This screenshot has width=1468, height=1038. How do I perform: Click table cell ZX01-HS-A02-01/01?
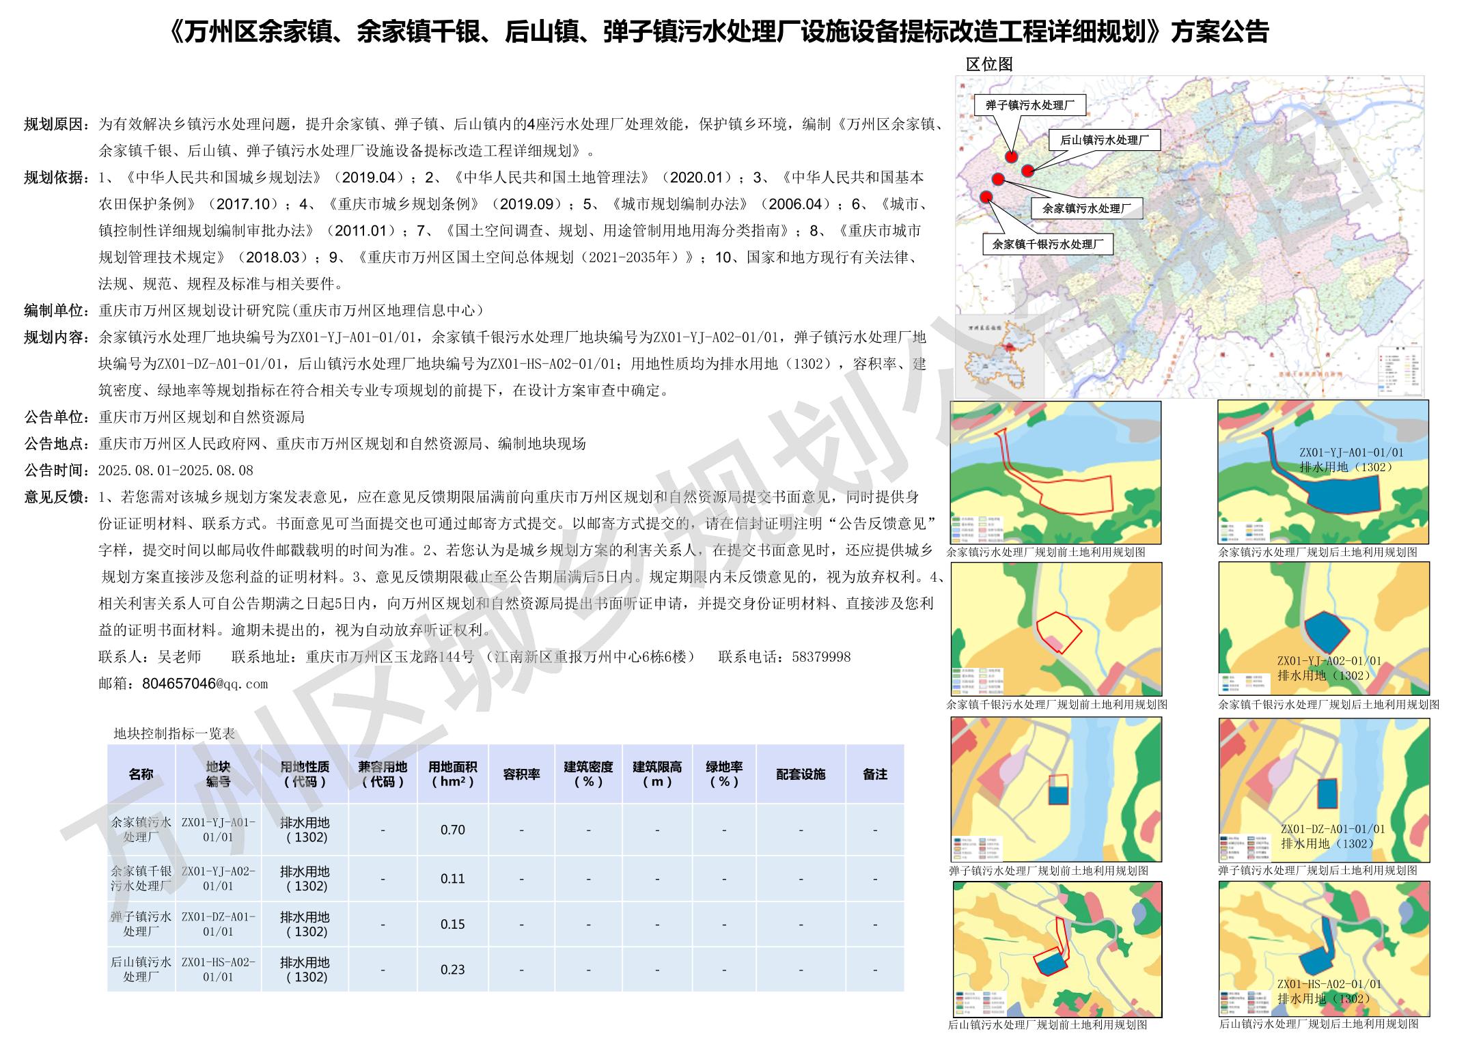218,969
